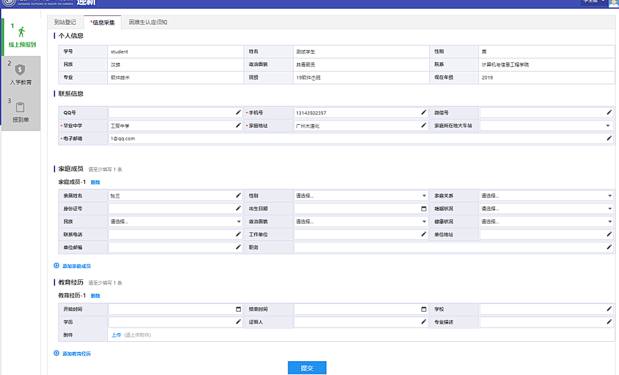Image resolution: width=619 pixels, height=375 pixels.
Task: Select step 1 线上预报到 in sidebar
Action: (22, 37)
